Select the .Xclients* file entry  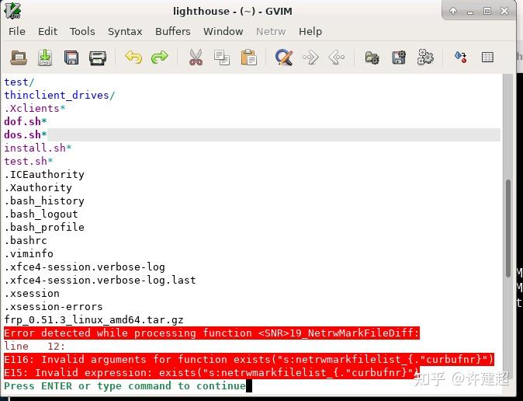click(35, 108)
